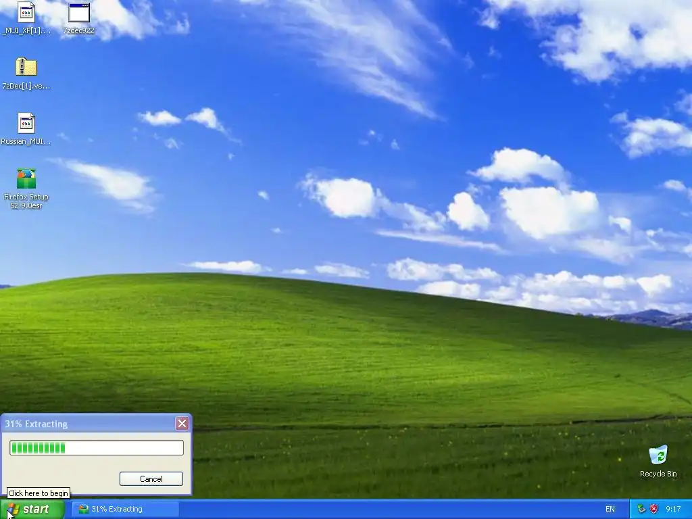Click the 9:17 clock in the system tray

tap(673, 509)
